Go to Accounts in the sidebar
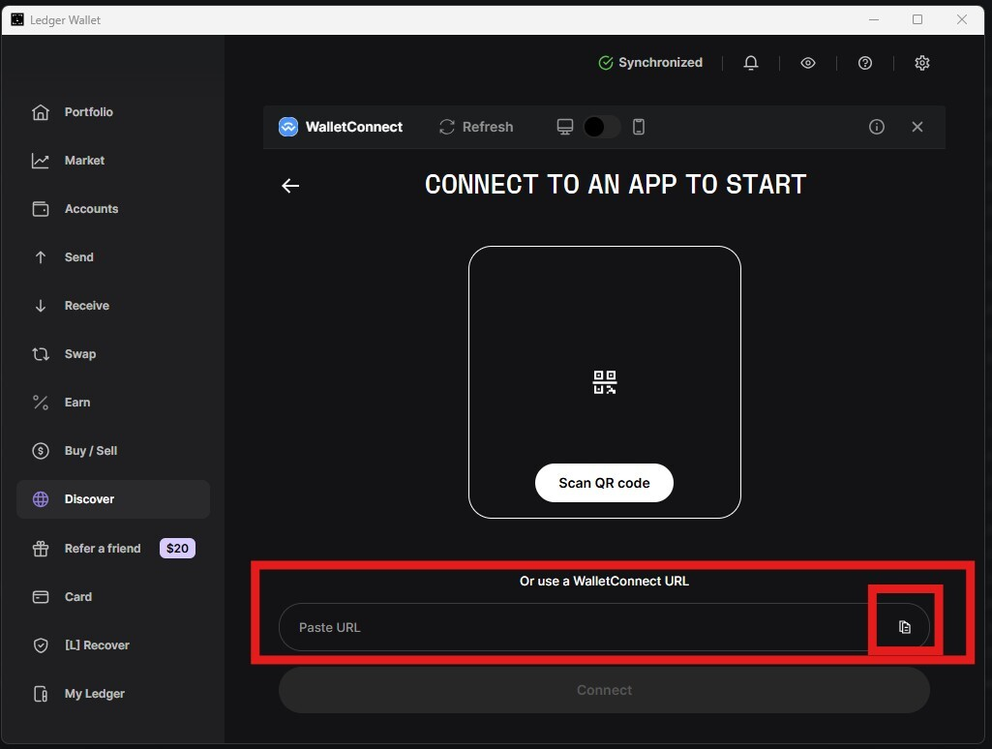This screenshot has width=992, height=749. coord(91,209)
